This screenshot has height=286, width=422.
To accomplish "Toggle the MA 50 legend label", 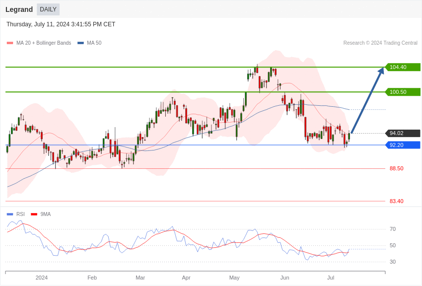I will point(94,43).
